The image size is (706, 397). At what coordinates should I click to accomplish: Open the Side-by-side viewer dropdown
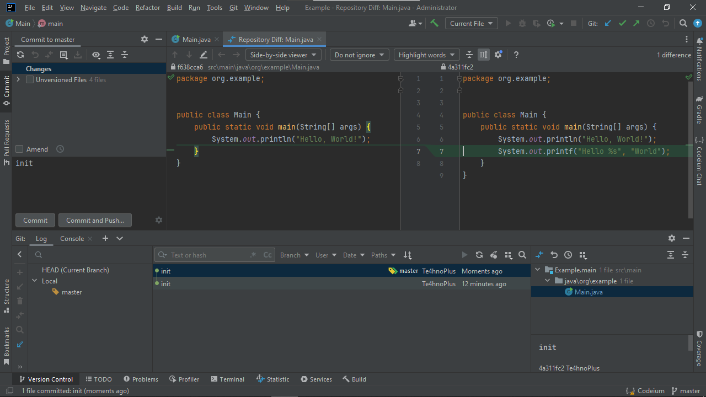click(283, 55)
